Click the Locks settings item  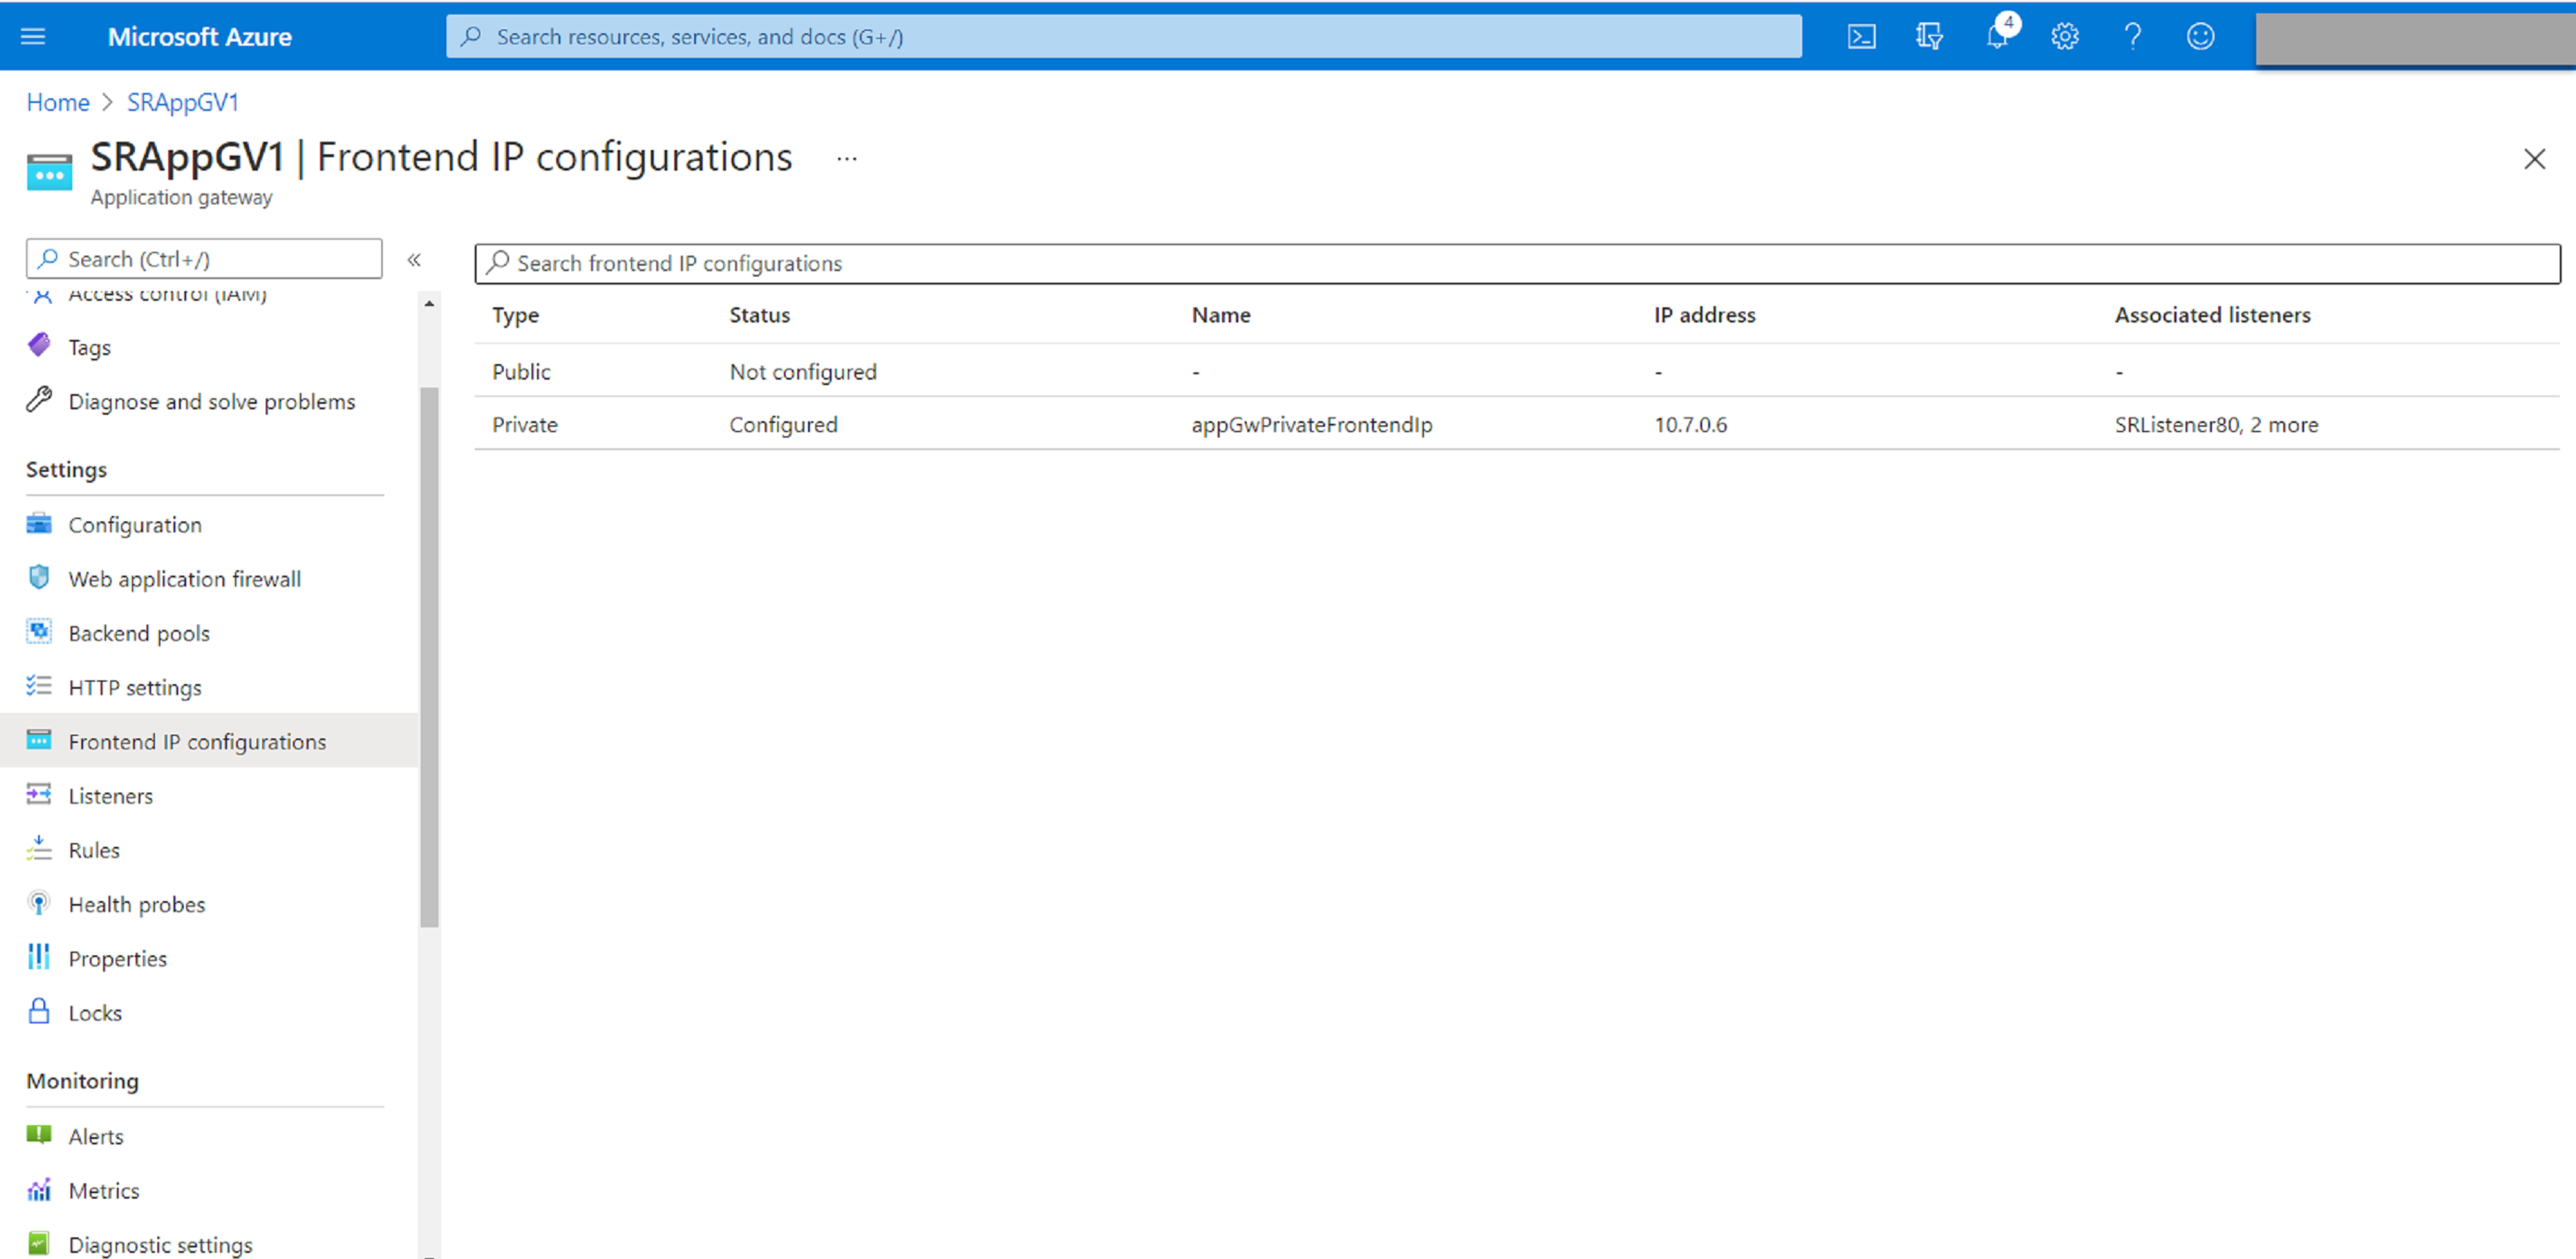coord(92,1011)
